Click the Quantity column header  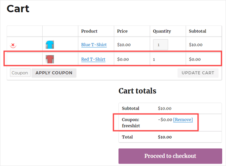162,31
